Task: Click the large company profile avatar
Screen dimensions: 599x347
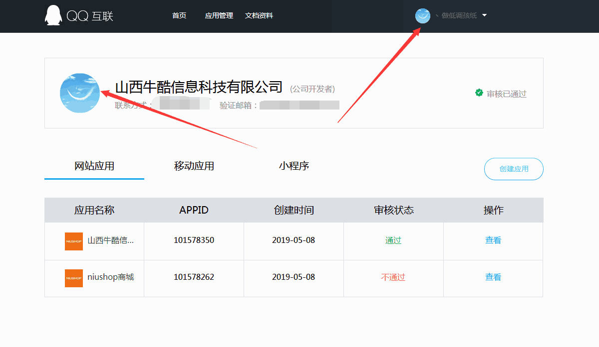Action: tap(80, 93)
